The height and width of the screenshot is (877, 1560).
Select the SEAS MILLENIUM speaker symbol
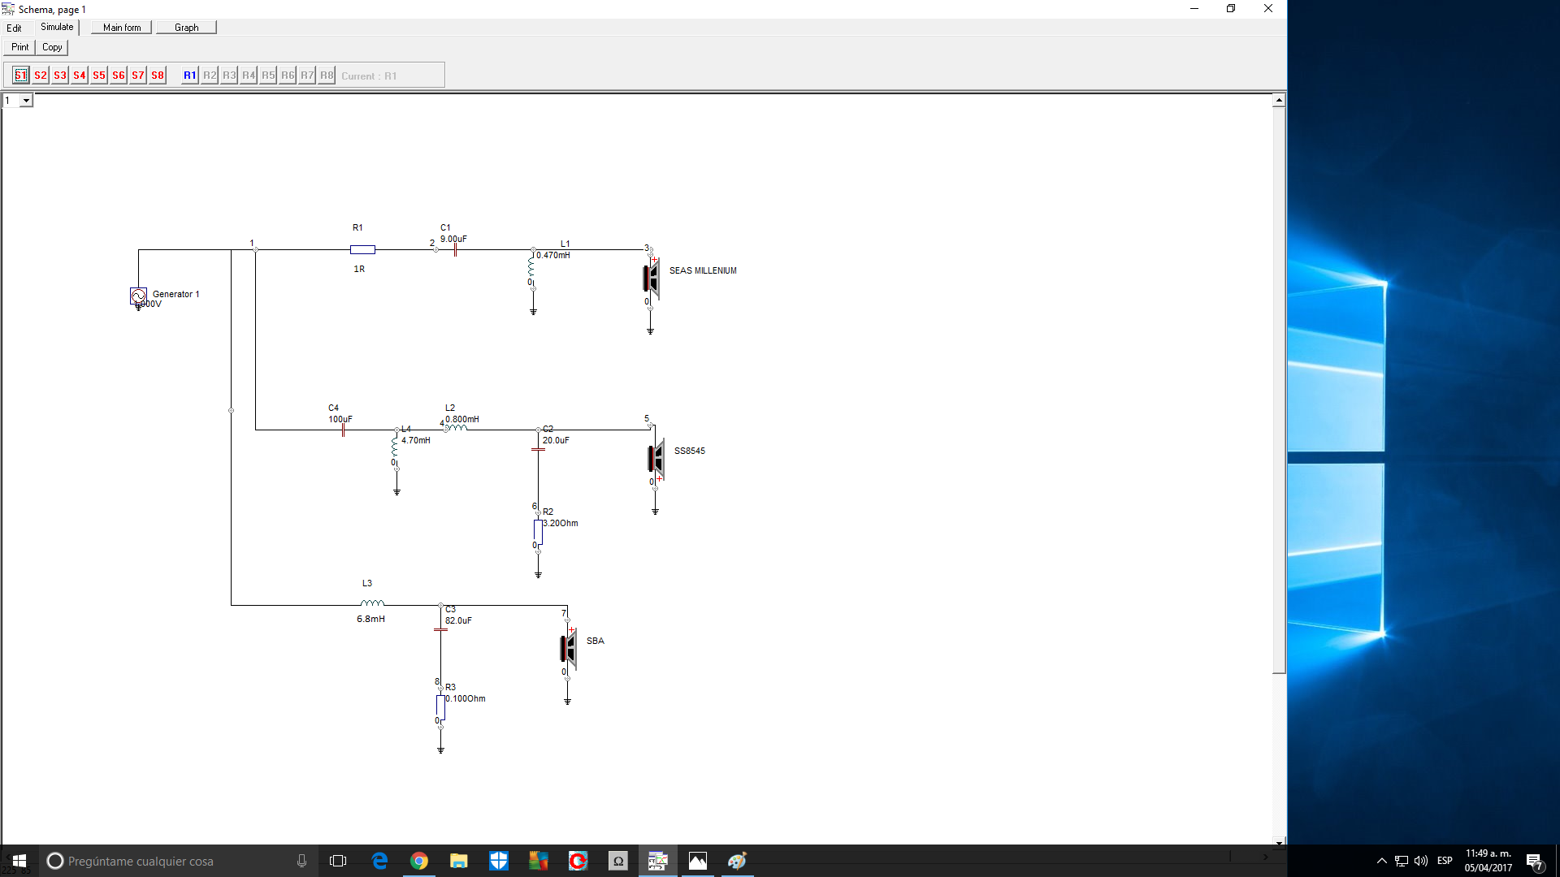(x=651, y=279)
